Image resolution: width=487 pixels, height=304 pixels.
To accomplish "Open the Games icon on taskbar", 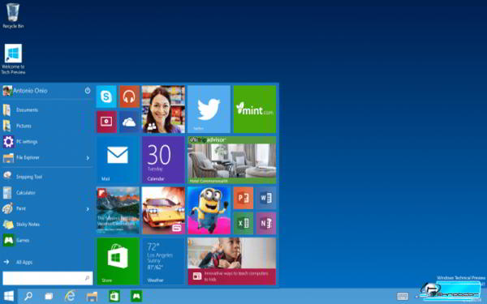I will [136, 296].
